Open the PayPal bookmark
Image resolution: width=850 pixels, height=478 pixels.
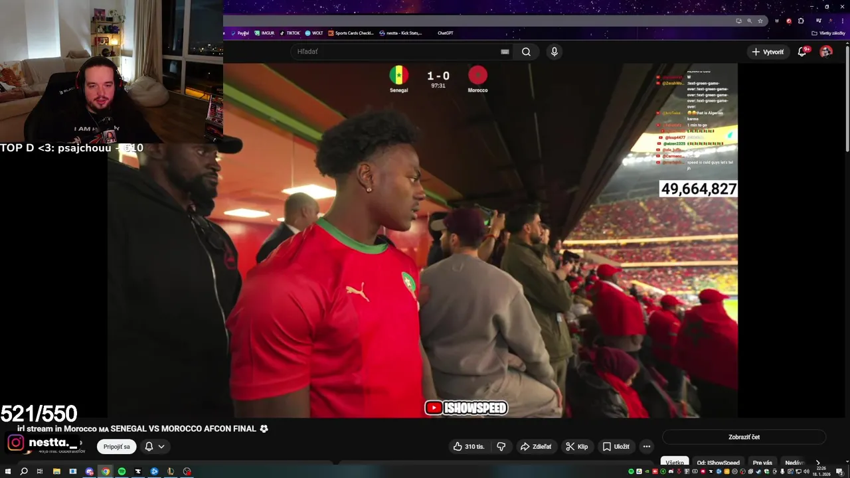point(240,33)
